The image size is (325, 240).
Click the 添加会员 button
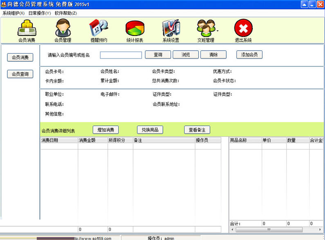tap(249, 55)
